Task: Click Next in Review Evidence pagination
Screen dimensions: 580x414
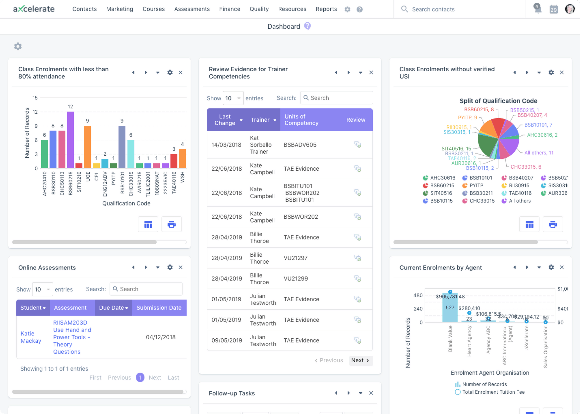Action: point(360,360)
